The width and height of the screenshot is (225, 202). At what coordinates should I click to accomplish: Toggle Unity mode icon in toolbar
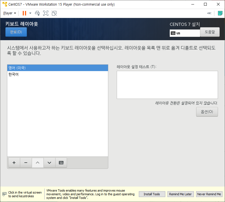(x=54, y=13)
